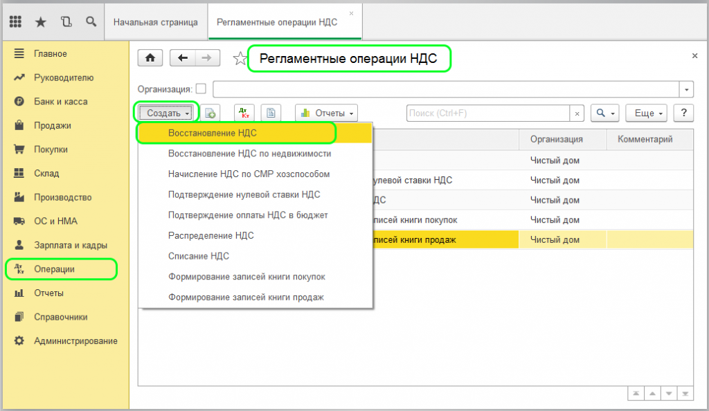The height and width of the screenshot is (411, 709).
Task: Open the Отчеты dropdown menu
Action: tap(327, 113)
